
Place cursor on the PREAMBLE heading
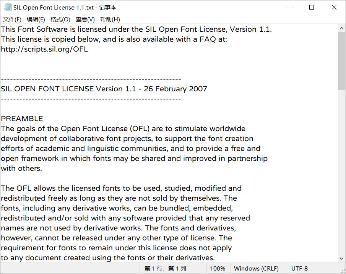coord(22,119)
